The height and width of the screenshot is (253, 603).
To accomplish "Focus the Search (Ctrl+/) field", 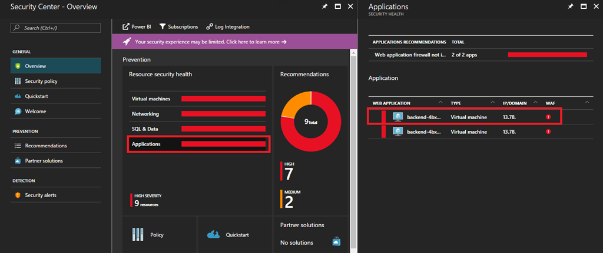I will tap(56, 28).
